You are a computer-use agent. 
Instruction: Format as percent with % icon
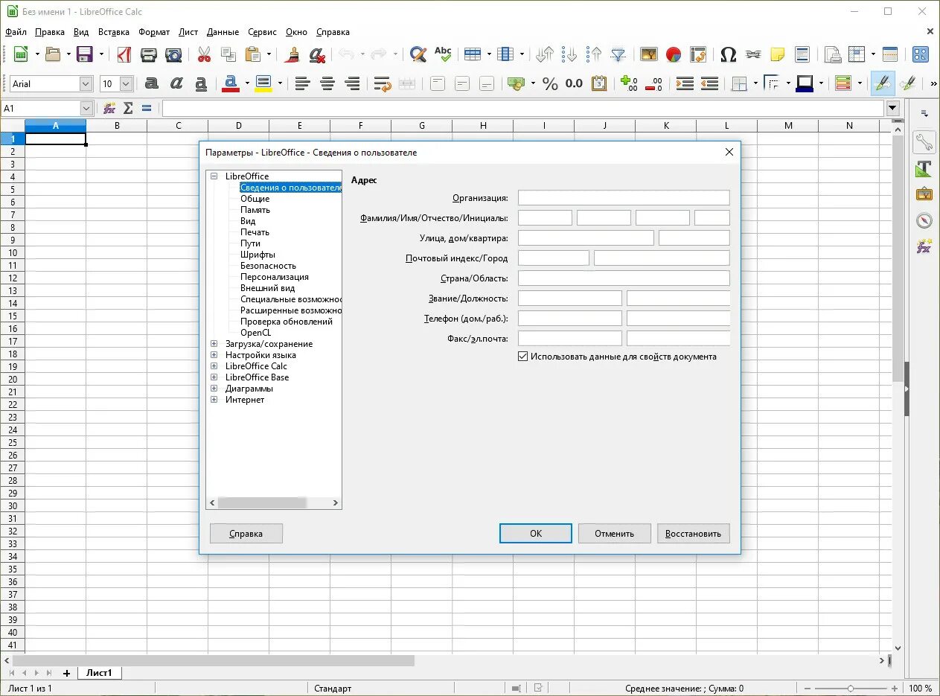pos(550,83)
